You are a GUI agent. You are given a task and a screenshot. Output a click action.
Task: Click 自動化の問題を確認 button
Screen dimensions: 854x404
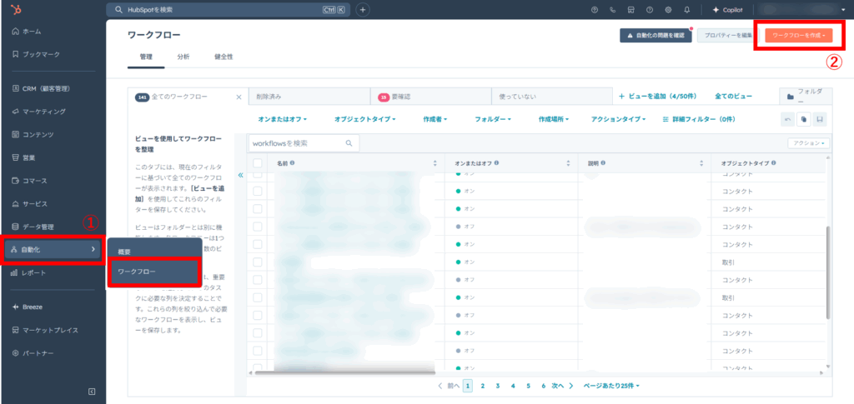tap(656, 35)
